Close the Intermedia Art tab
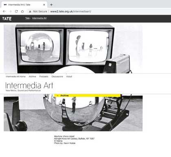The height and width of the screenshot is (157, 171). (44, 5)
